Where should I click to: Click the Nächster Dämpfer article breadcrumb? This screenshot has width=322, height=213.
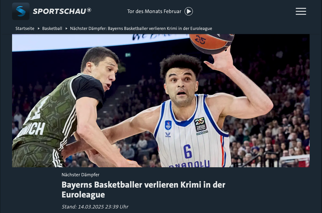click(141, 29)
